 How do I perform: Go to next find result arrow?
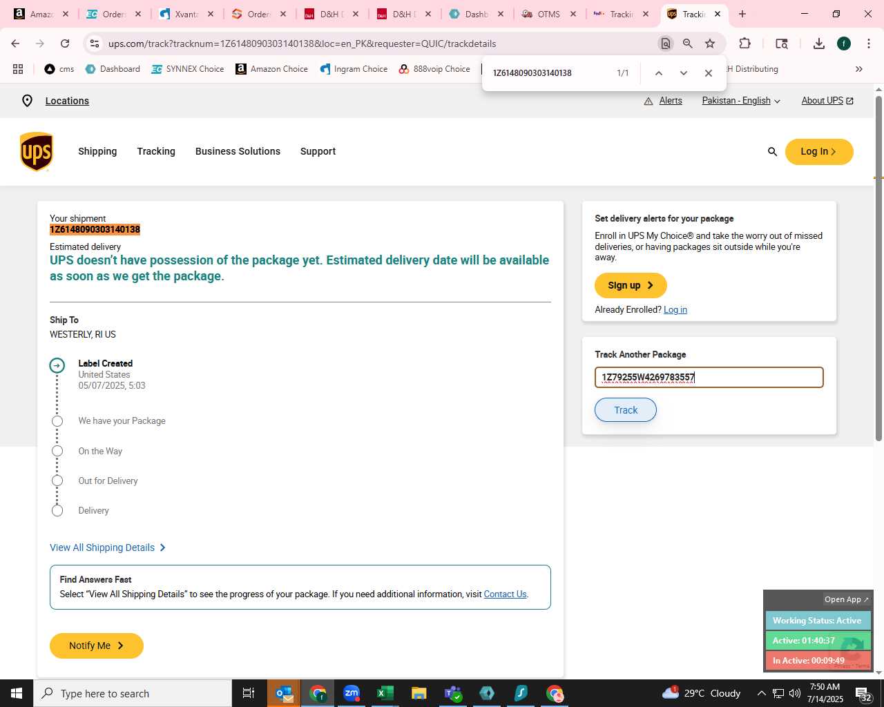click(x=684, y=73)
